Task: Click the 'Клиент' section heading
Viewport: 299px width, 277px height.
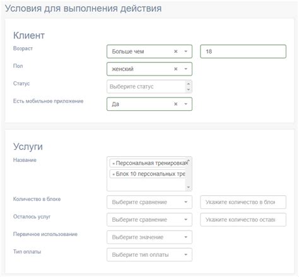Action: (29, 35)
